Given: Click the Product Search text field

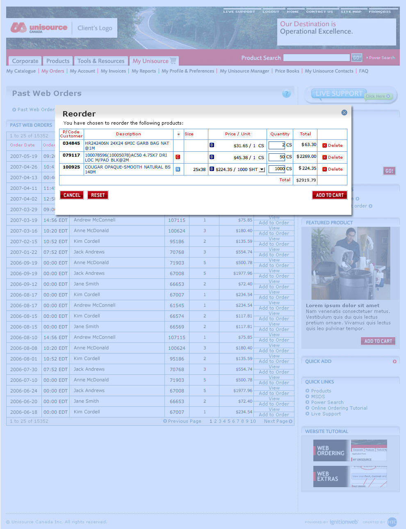Looking at the screenshot, I should (x=316, y=58).
